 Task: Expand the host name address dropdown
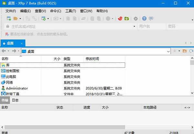pos(134,26)
